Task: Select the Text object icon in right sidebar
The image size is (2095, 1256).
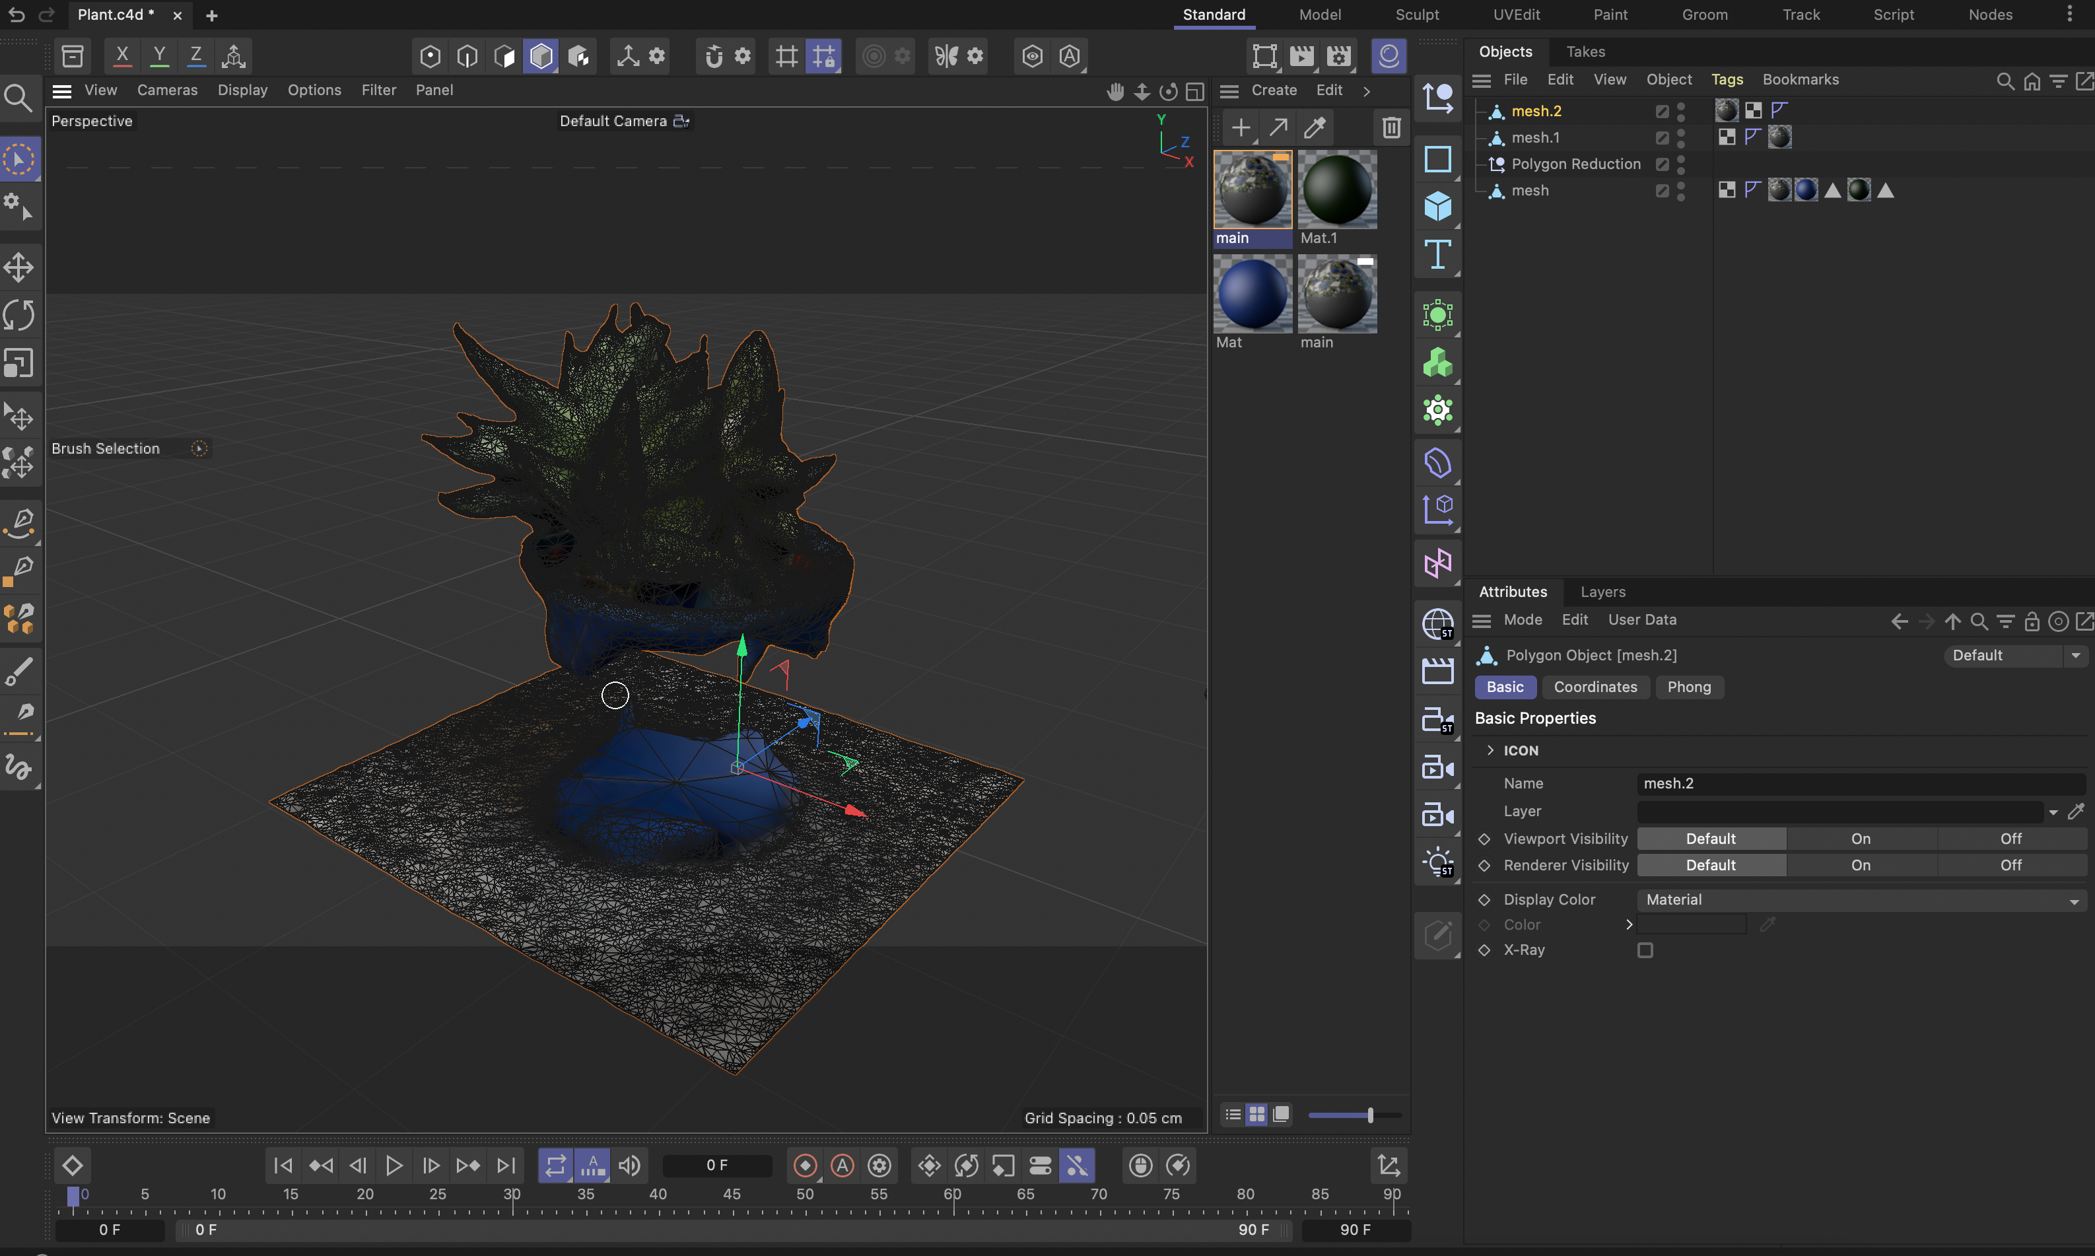Action: point(1437,255)
